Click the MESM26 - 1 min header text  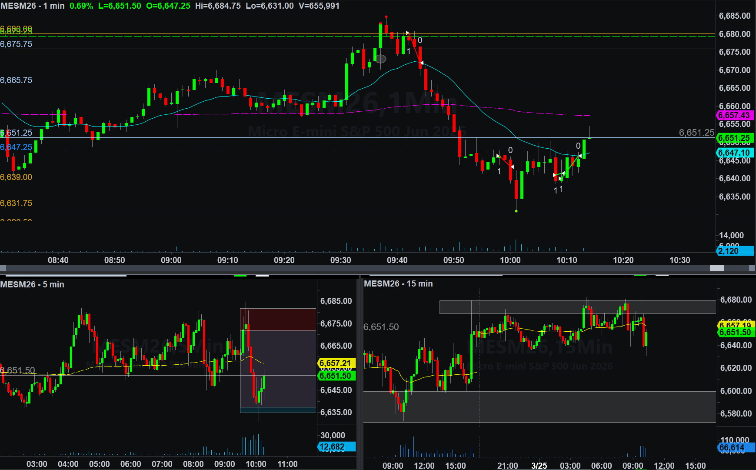pyautogui.click(x=33, y=6)
